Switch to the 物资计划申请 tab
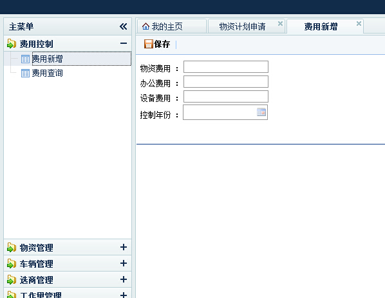The height and width of the screenshot is (298, 385). pos(242,26)
